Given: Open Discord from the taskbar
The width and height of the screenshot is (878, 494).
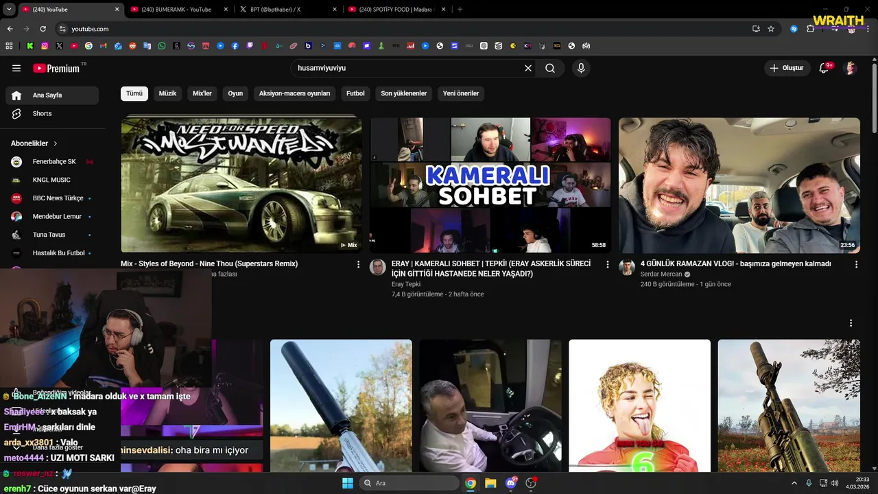Looking at the screenshot, I should click(510, 483).
